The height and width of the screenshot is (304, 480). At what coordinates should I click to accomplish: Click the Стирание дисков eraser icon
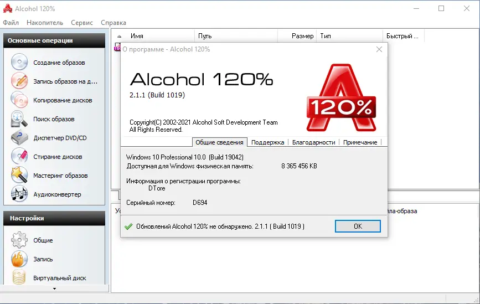click(x=19, y=157)
